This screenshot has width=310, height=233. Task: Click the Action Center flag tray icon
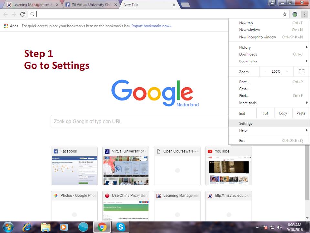click(x=265, y=227)
